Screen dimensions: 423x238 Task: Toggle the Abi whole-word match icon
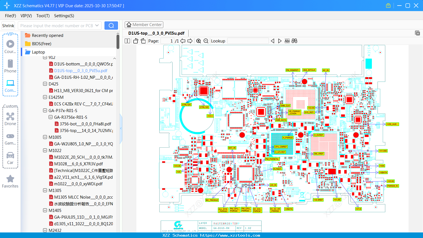[287, 41]
